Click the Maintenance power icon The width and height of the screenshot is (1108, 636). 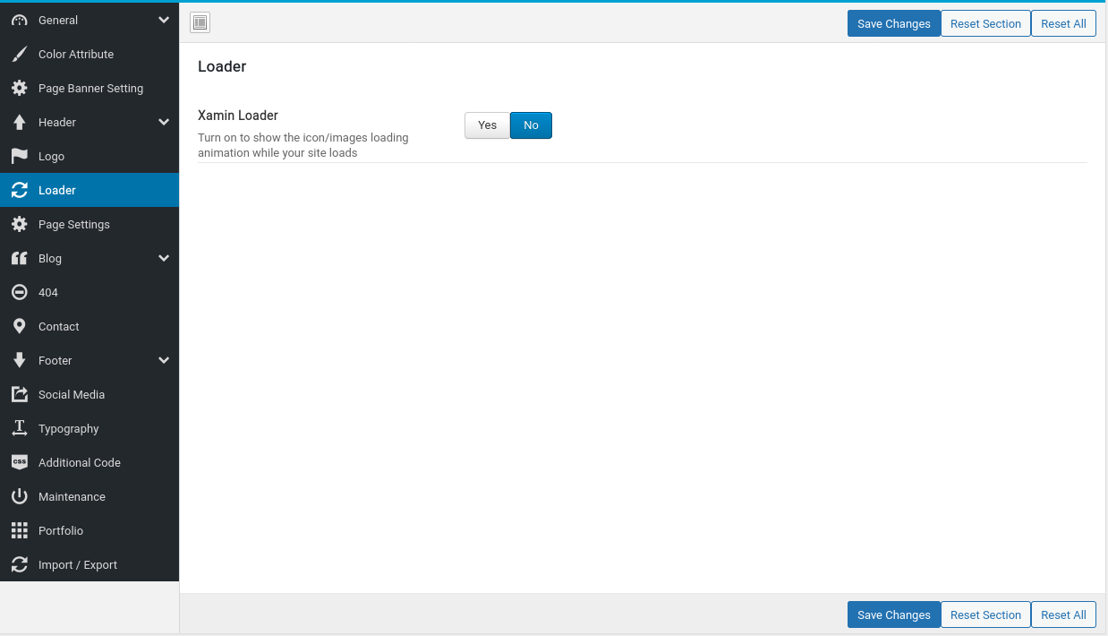(x=19, y=496)
